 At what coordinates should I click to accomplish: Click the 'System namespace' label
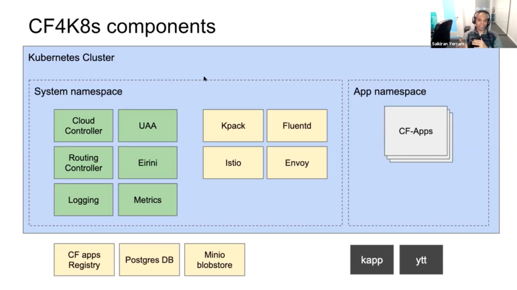(x=78, y=92)
